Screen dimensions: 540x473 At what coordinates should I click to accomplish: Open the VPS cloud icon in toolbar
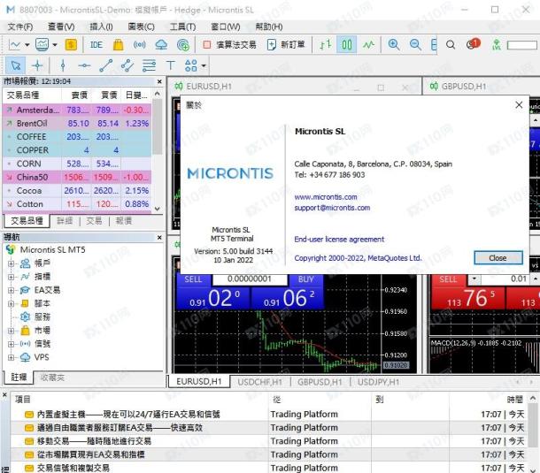click(161, 45)
